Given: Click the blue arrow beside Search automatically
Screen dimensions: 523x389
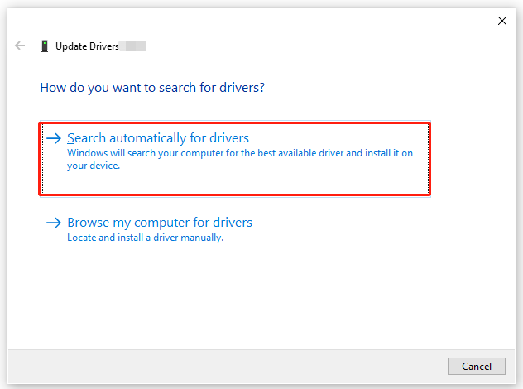Looking at the screenshot, I should click(x=54, y=138).
